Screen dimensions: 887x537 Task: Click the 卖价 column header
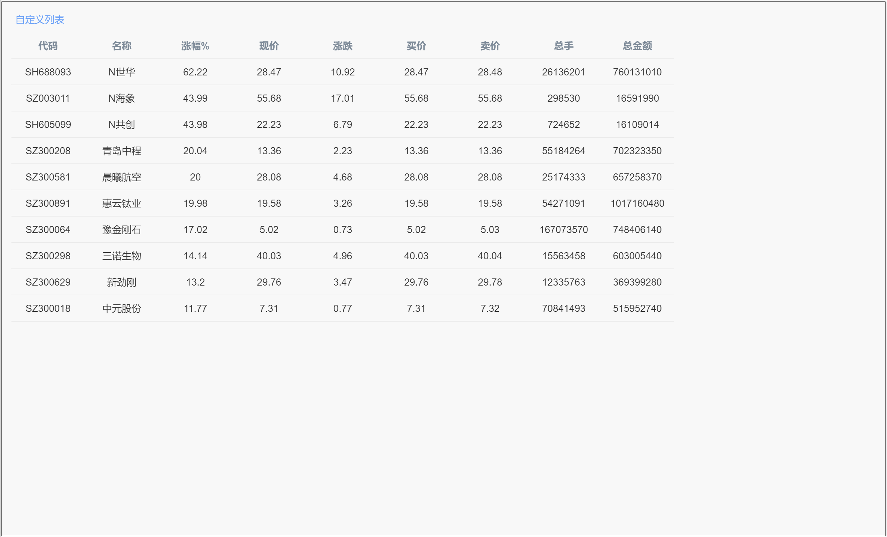pos(490,46)
